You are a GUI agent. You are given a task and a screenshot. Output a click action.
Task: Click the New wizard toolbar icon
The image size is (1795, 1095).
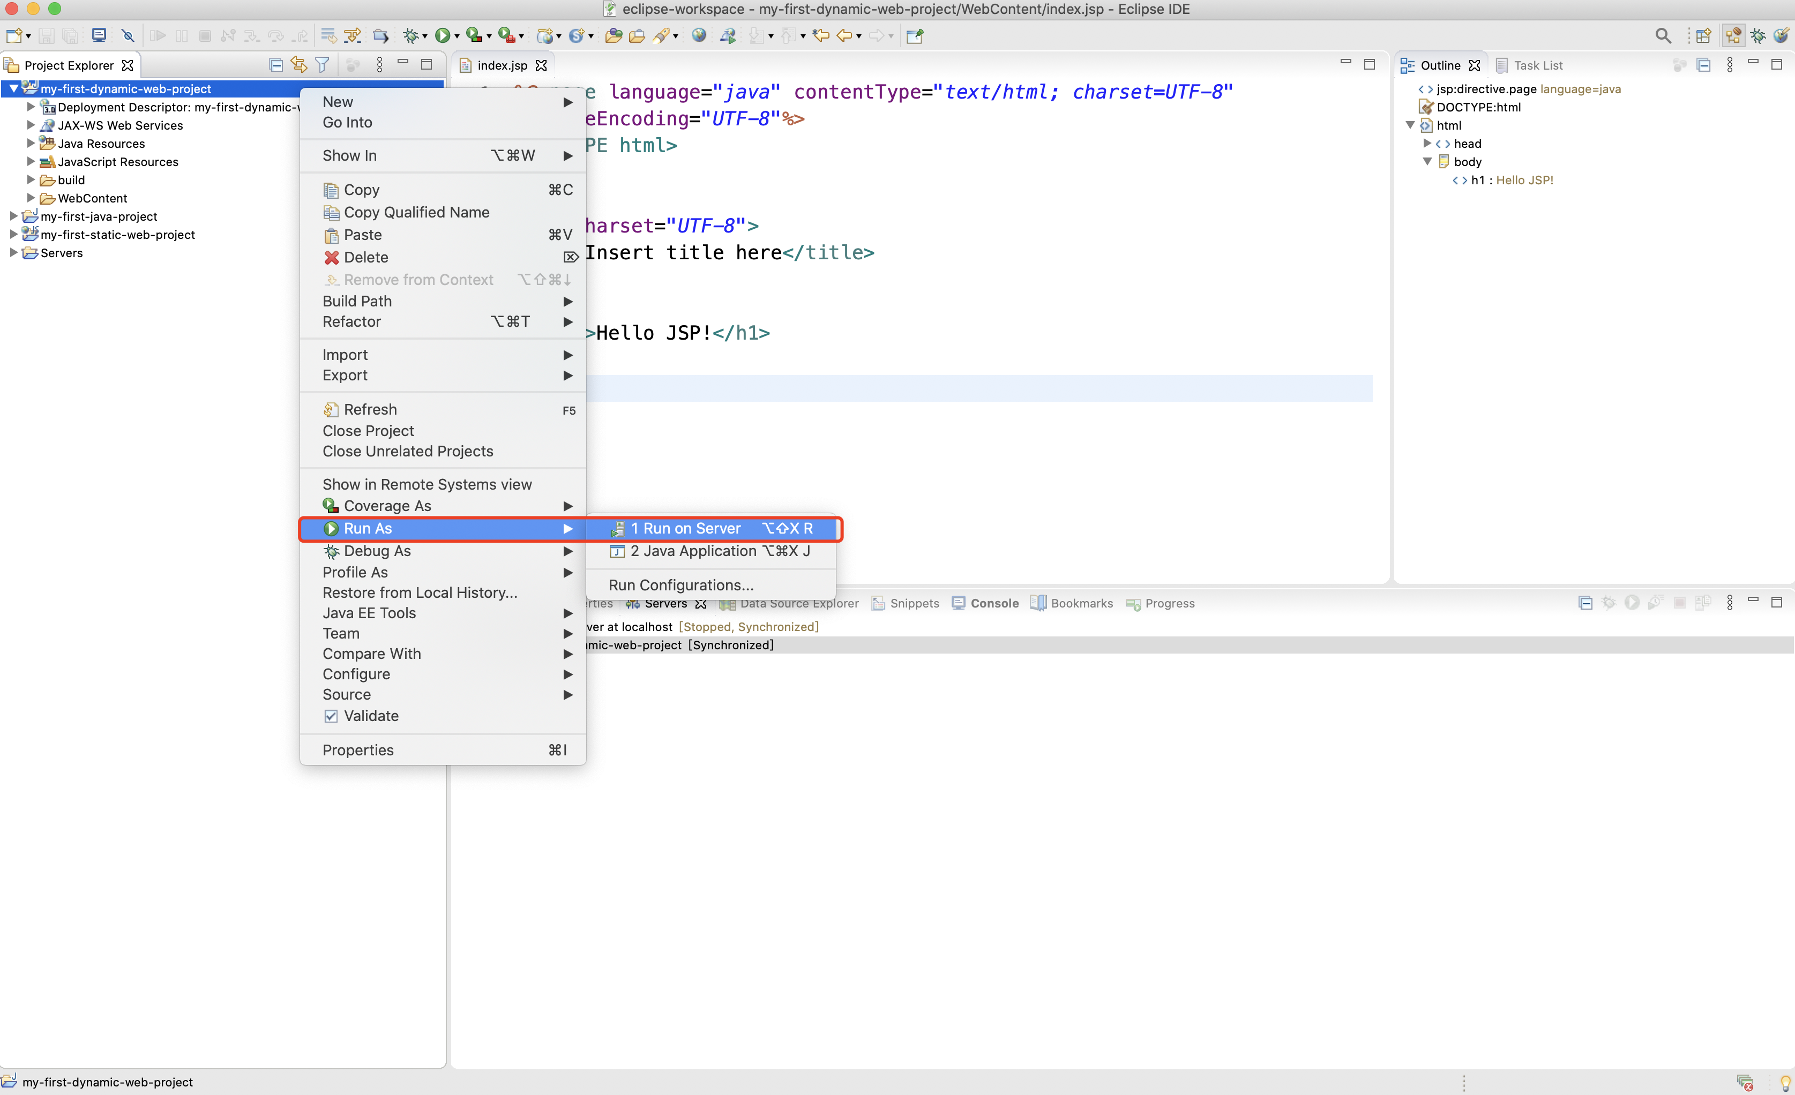(13, 35)
